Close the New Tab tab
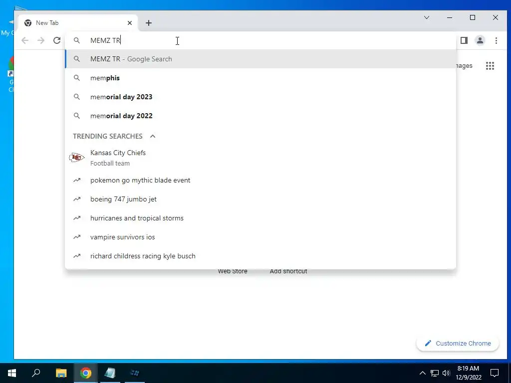The image size is (511, 383). pyautogui.click(x=130, y=23)
